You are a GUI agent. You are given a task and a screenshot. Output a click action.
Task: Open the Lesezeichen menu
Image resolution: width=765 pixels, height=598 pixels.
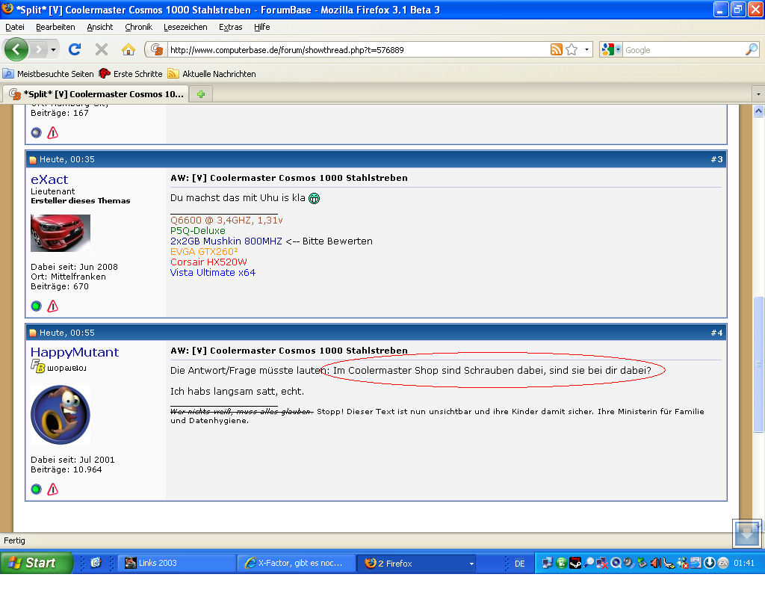[x=185, y=28]
